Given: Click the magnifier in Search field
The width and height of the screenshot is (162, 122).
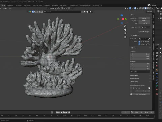Looking at the screenshot, I should 45,12.
